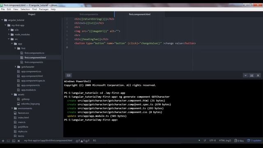Switch to the first.component.ts tab

pos(89,14)
